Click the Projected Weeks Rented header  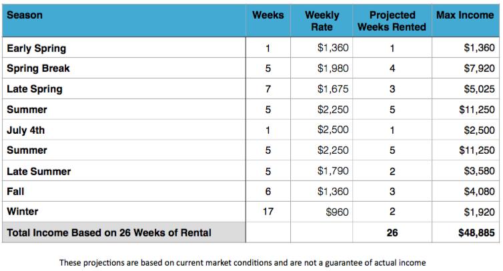point(392,21)
